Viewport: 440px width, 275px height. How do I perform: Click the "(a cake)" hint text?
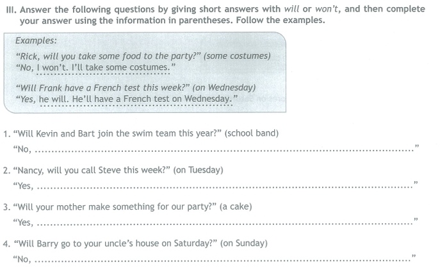pos(236,207)
